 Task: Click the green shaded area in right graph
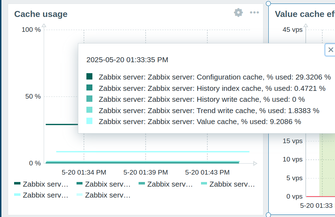click(327, 165)
